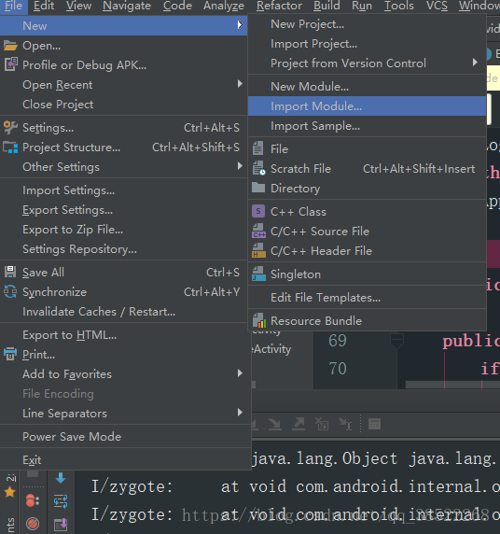Click the Directory folder icon
The width and height of the screenshot is (500, 534).
[258, 188]
